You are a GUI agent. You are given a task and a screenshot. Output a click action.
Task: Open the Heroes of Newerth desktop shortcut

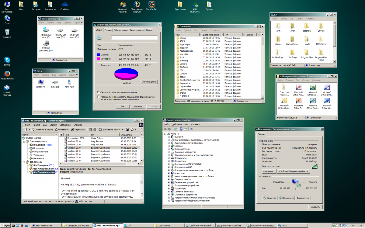click(x=122, y=6)
